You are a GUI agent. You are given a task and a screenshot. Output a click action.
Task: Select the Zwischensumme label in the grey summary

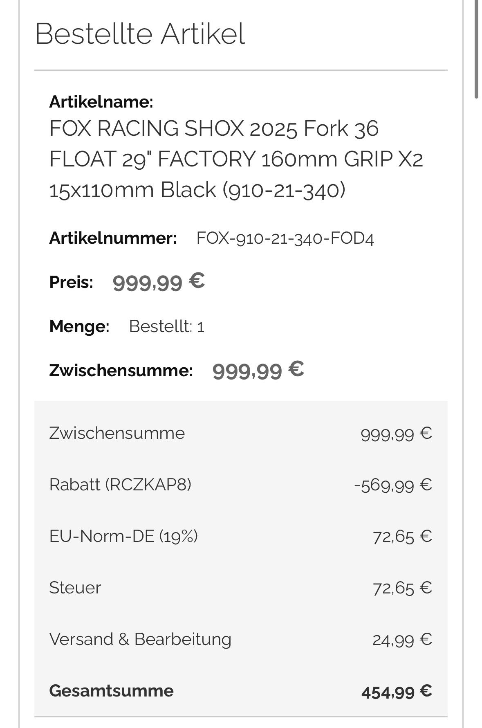pos(117,433)
